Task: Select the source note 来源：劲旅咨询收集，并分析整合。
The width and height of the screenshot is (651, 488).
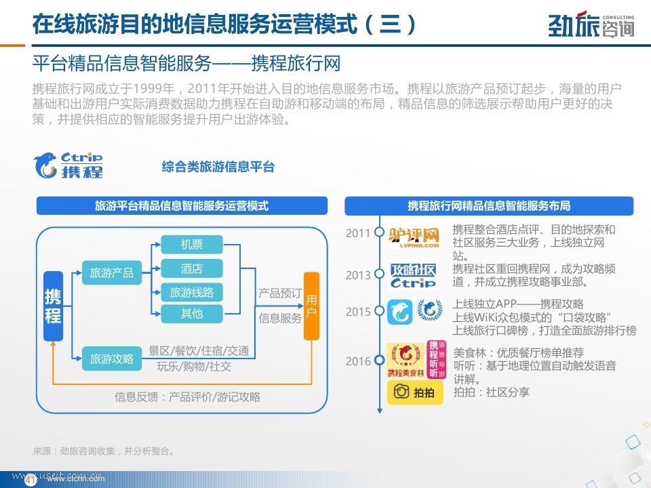Action: pos(104,451)
